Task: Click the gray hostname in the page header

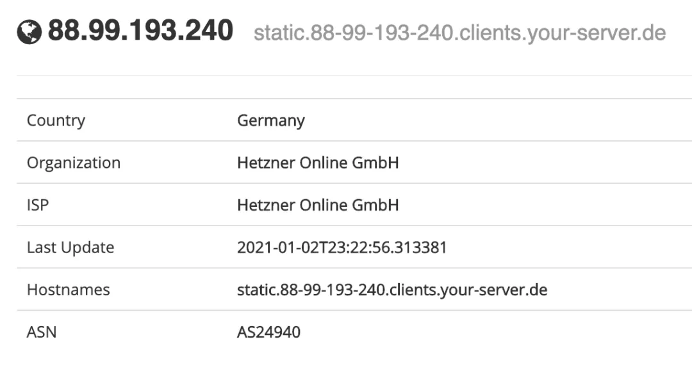Action: click(459, 33)
